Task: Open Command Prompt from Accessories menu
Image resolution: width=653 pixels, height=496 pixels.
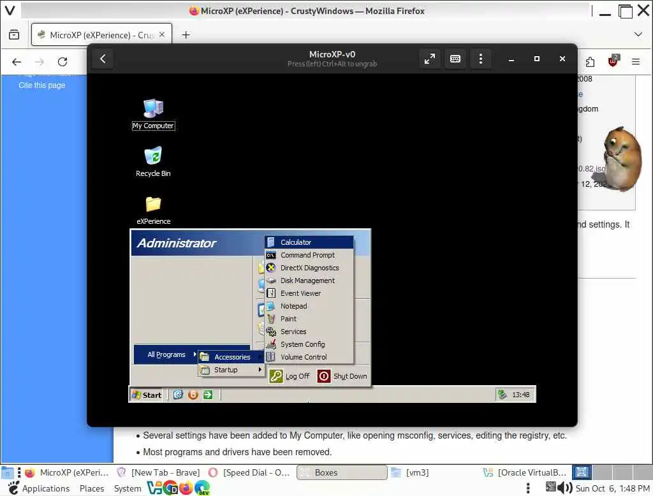Action: coord(309,255)
